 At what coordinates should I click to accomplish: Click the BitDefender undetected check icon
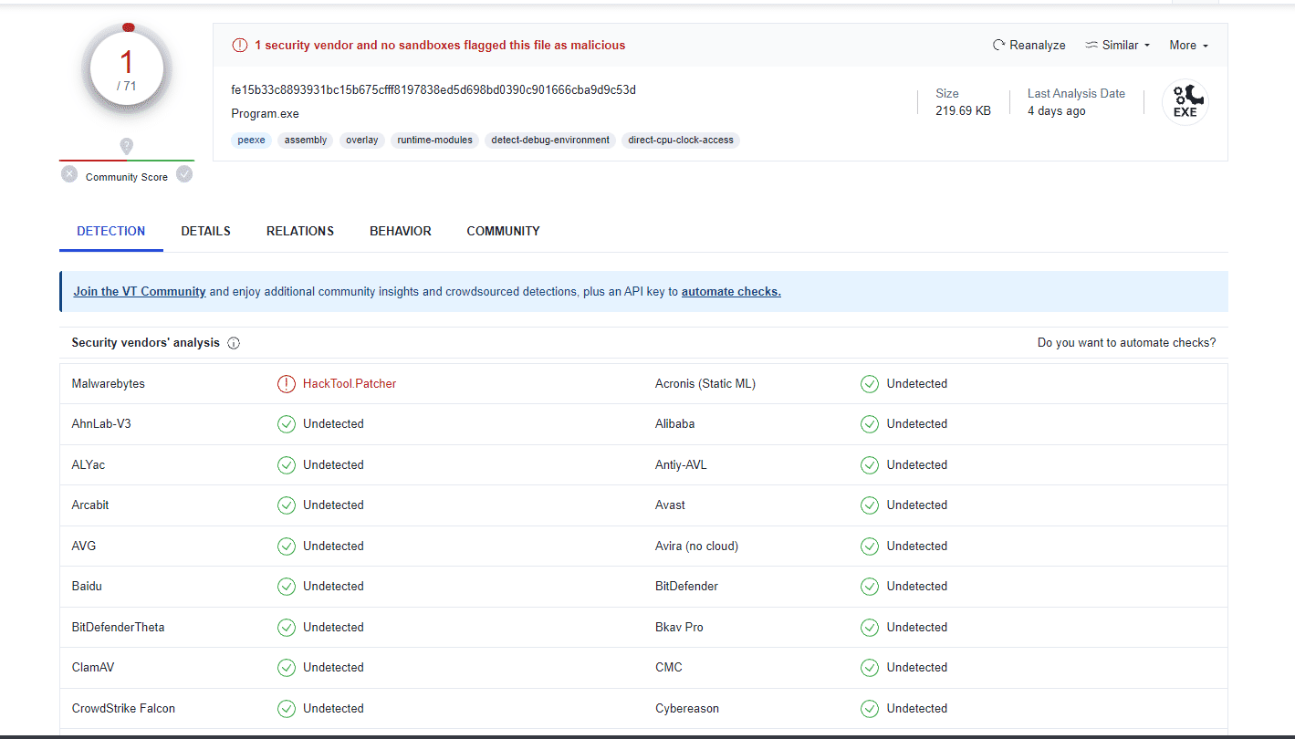click(x=870, y=587)
